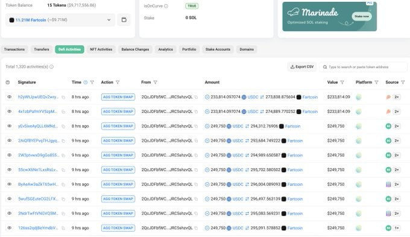
Task: Open the Platform column filter
Action: [376, 82]
